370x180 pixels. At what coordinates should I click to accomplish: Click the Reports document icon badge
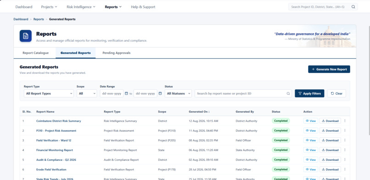[26, 36]
